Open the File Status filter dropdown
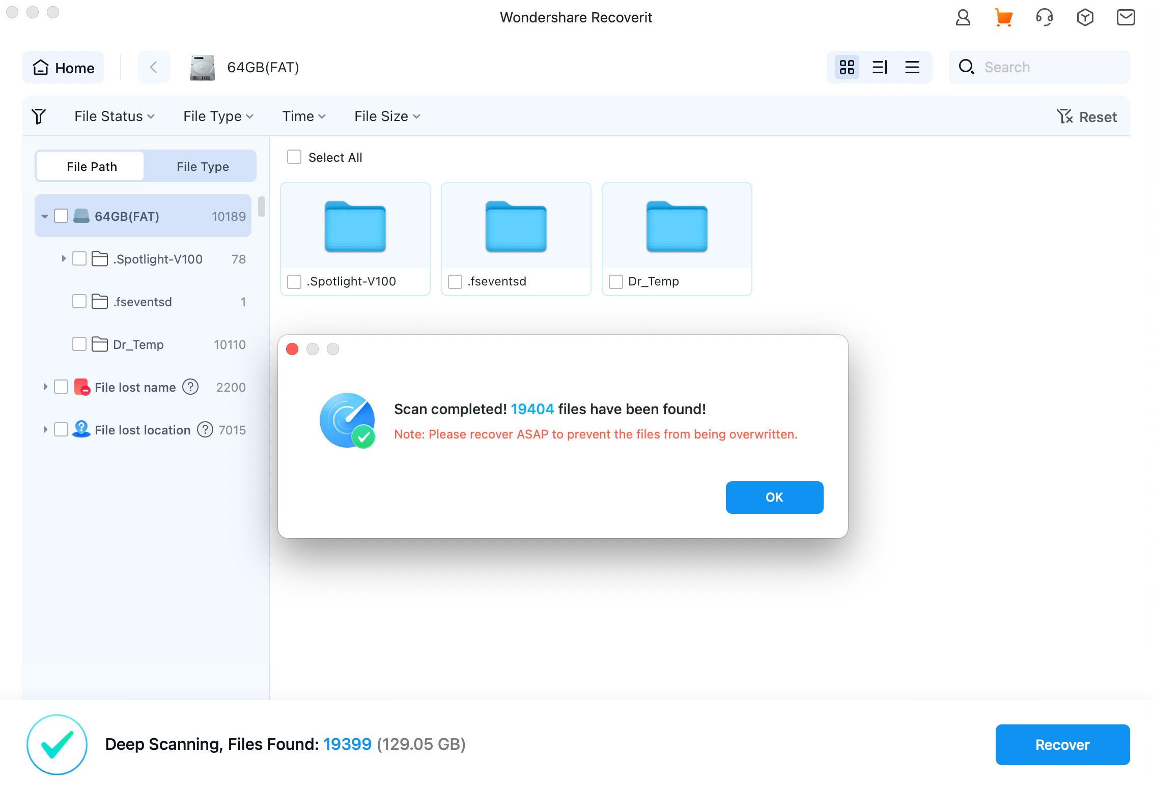This screenshot has width=1153, height=788. tap(115, 116)
